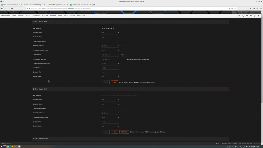Open the subnet mask /24 dropdown

pyautogui.click(x=124, y=55)
